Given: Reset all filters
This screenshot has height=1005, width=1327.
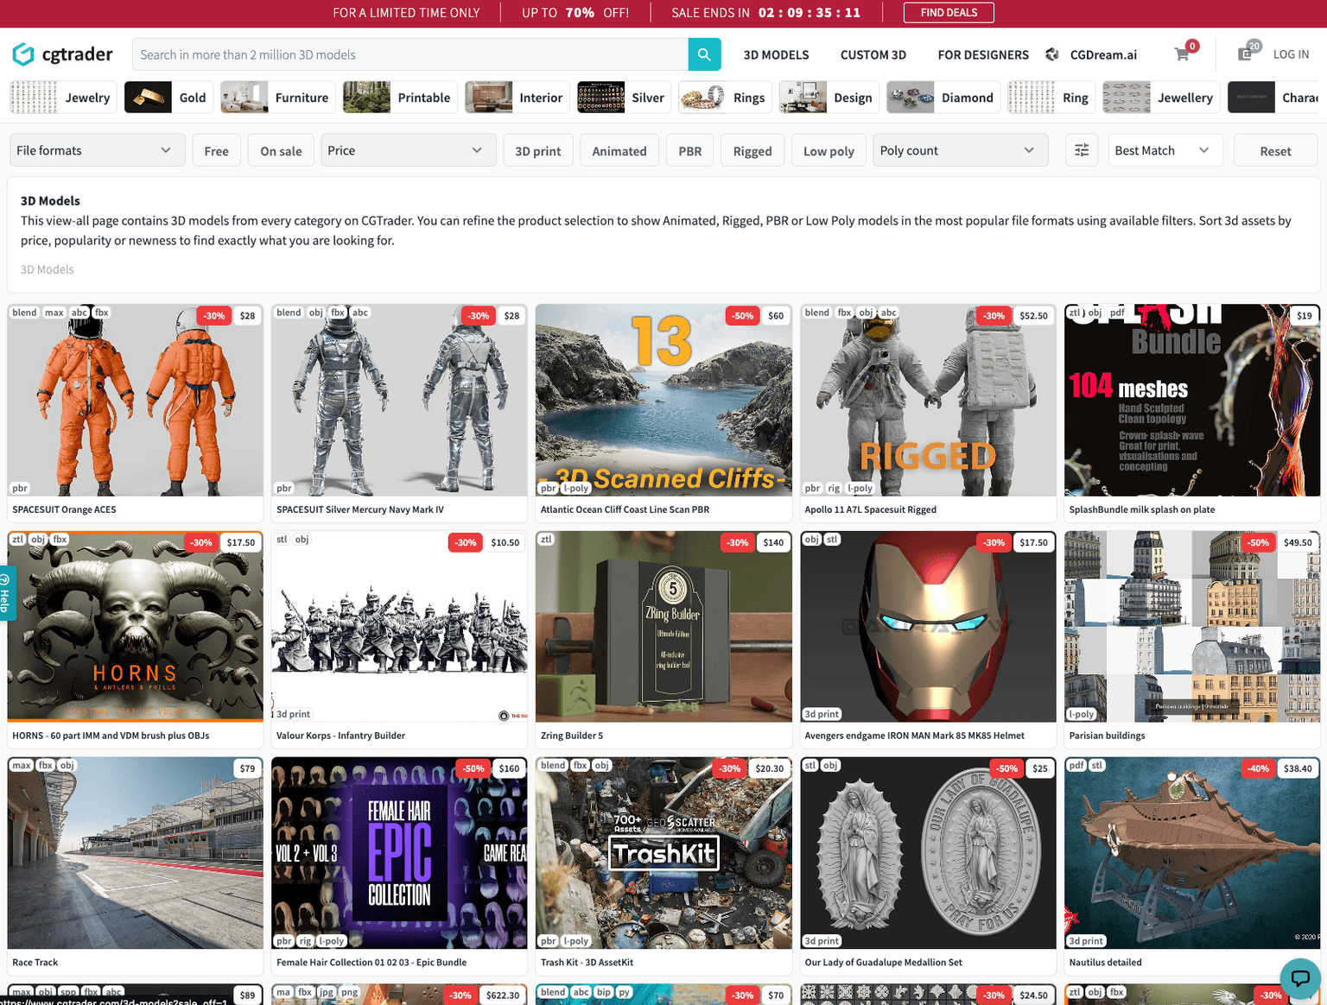Looking at the screenshot, I should tap(1274, 150).
